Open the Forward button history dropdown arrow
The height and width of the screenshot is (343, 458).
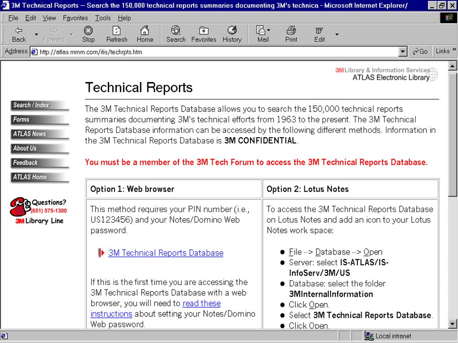click(71, 34)
